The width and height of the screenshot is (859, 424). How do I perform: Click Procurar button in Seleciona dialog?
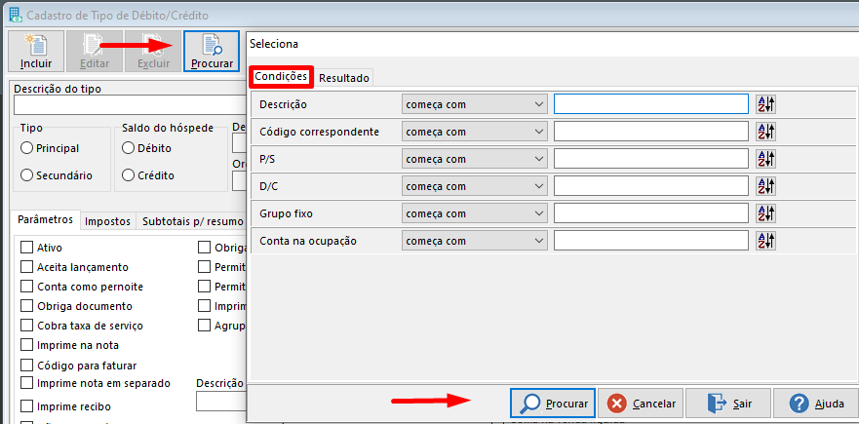click(x=553, y=404)
